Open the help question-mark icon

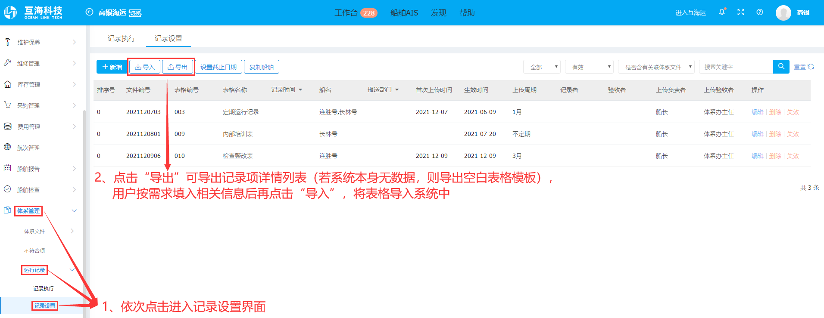pyautogui.click(x=760, y=12)
